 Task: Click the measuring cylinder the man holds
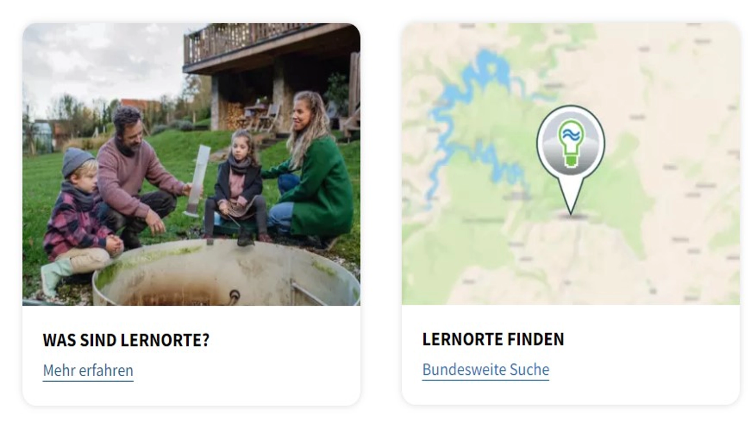196,181
